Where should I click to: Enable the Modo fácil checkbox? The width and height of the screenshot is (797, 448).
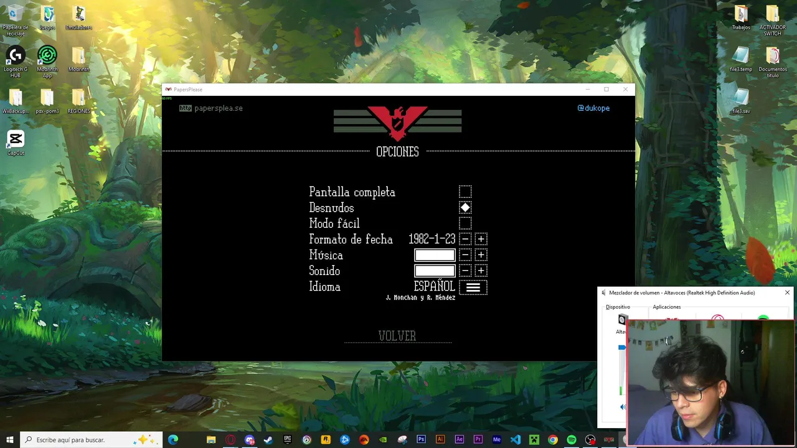click(465, 223)
